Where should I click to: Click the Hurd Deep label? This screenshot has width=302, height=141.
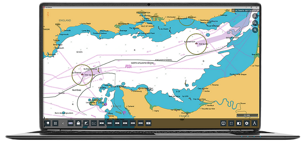pos(76,90)
